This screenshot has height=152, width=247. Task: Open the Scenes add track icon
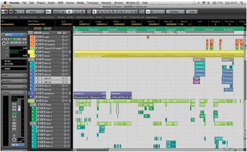pos(59,33)
